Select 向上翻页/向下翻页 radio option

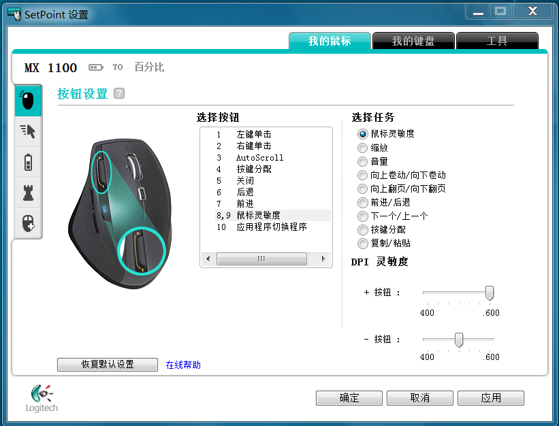point(362,189)
